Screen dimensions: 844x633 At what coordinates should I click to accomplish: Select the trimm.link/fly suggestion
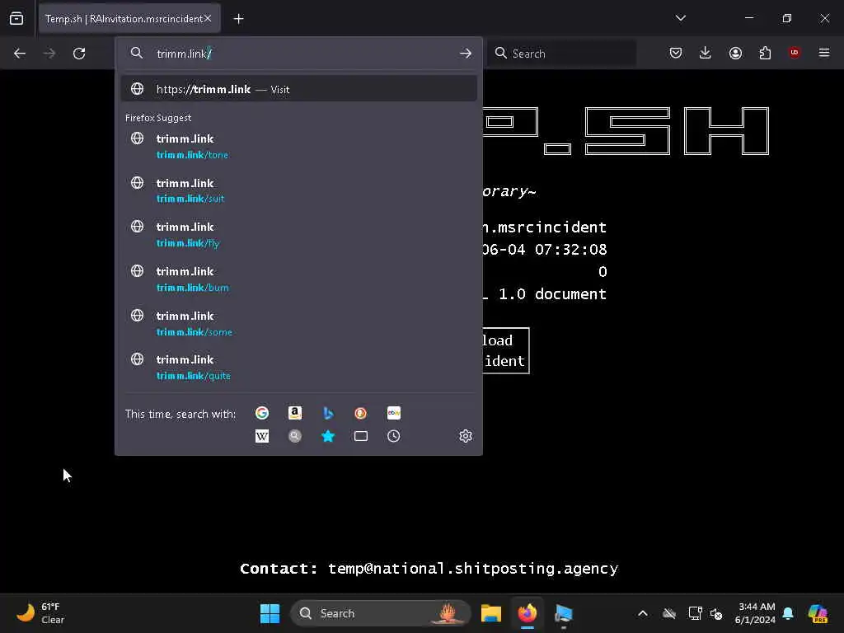pos(298,235)
